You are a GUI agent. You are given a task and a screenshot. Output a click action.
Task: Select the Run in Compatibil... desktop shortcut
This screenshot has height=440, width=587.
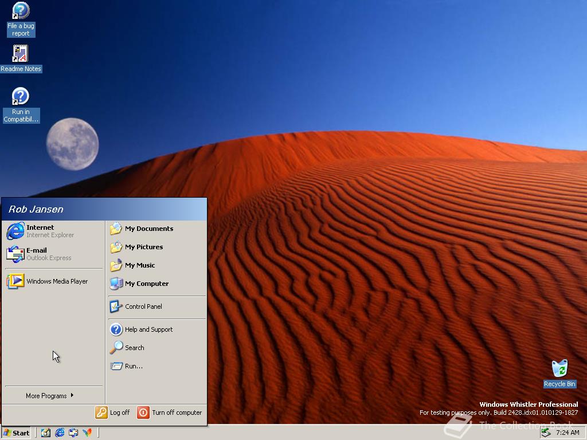click(x=21, y=105)
